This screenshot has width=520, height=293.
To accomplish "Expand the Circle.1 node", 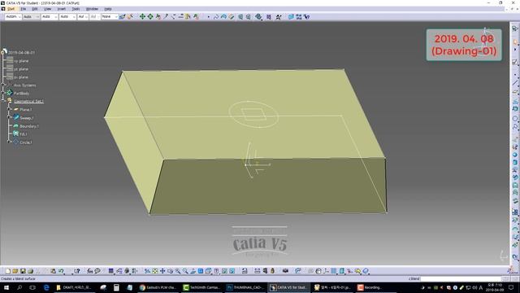I will [x=9, y=142].
